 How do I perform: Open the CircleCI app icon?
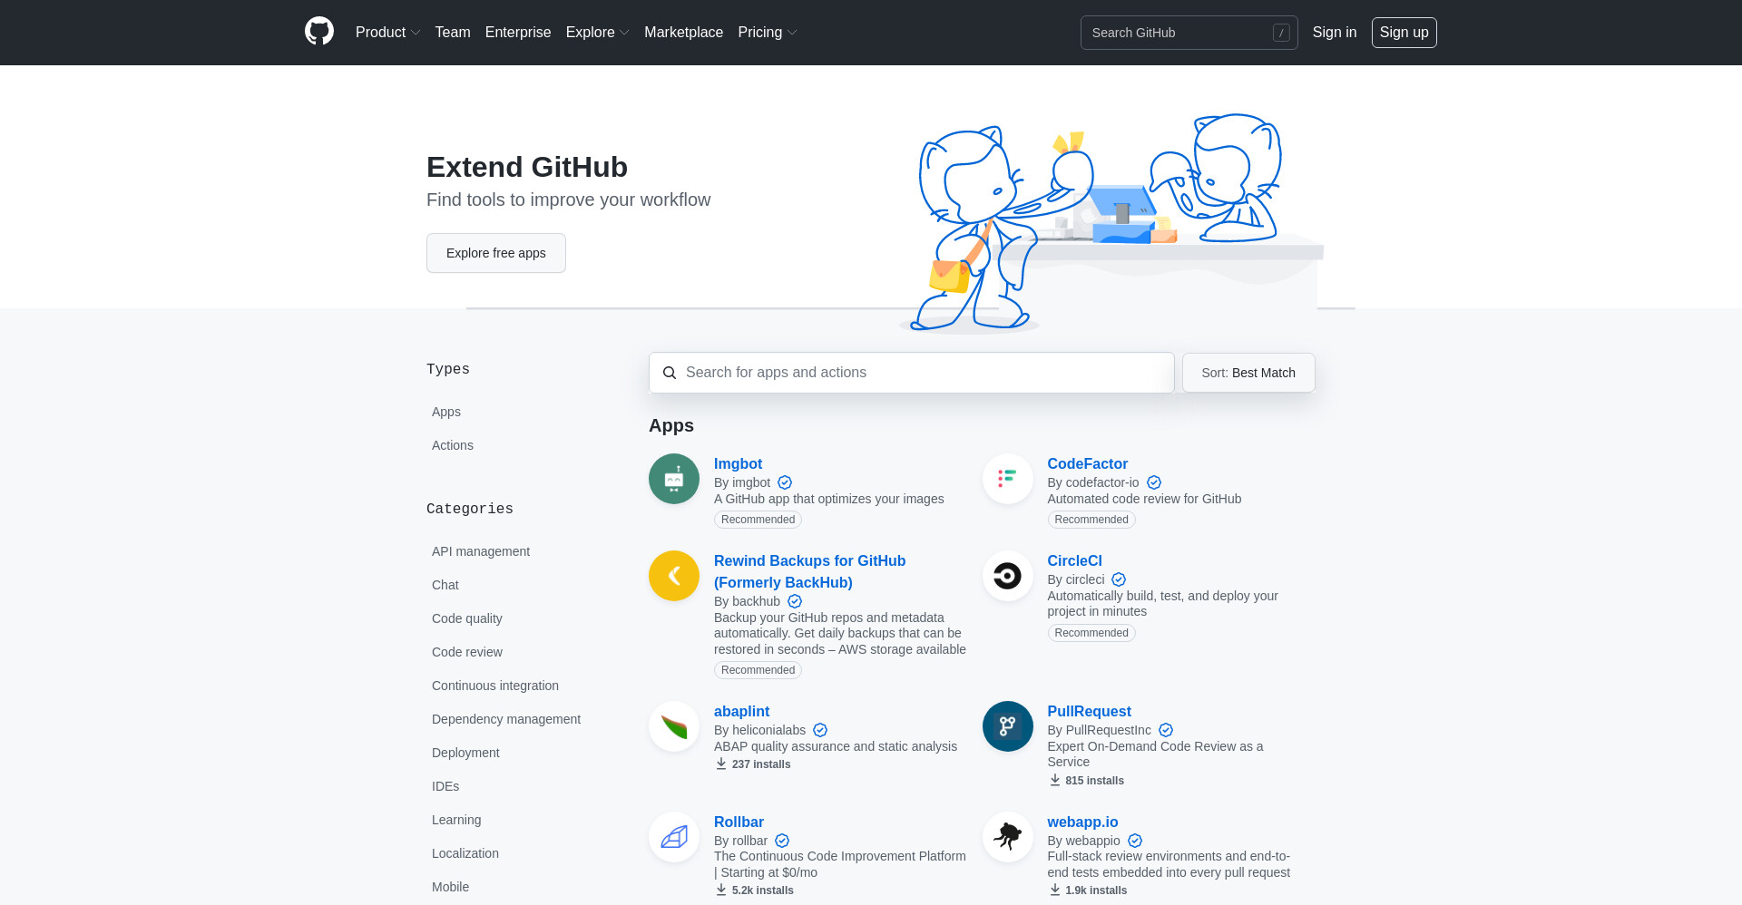point(1007,576)
